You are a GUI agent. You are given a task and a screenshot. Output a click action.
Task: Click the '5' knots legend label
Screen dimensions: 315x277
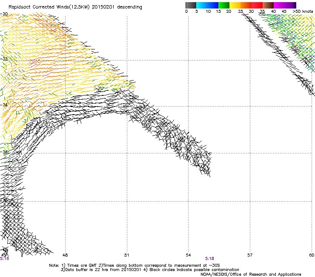coord(197,11)
